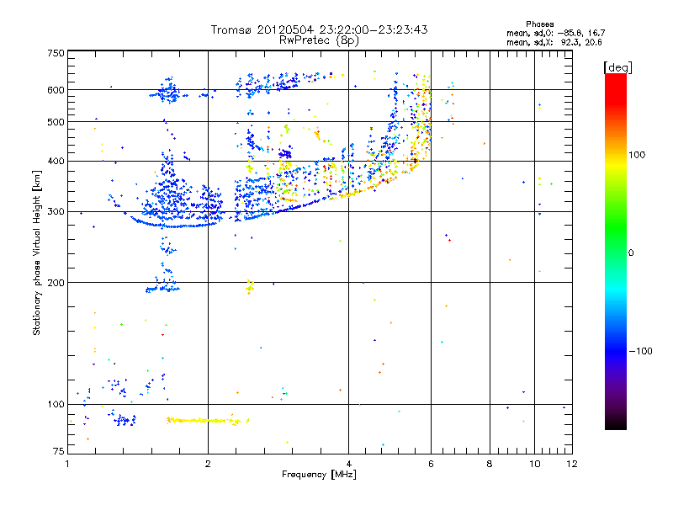This screenshot has width=673, height=505.
Task: Click the '100' height axis tick label
Action: click(x=56, y=404)
